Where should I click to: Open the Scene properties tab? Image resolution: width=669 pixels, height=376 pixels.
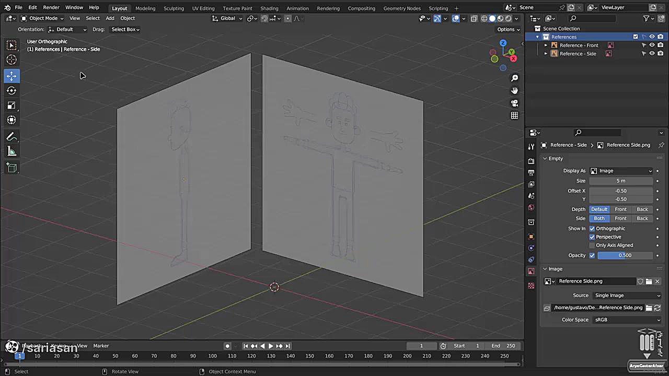[x=531, y=196]
